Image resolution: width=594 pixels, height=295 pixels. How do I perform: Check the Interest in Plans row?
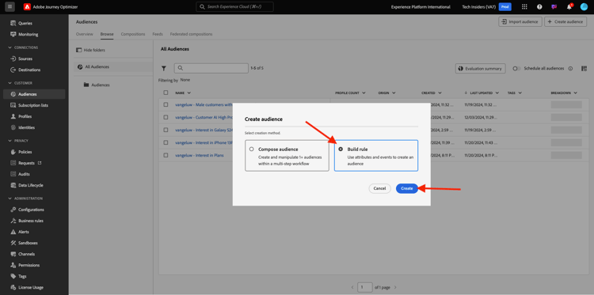166,155
